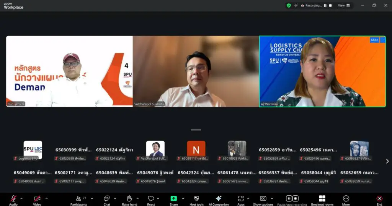This screenshot has width=392, height=206.
Task: Expand video options arrow next to Video
Action: [x=46, y=199]
